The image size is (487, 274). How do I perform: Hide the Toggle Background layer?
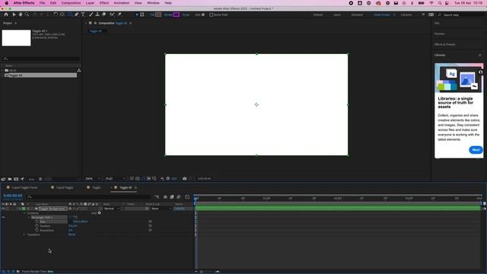3,209
